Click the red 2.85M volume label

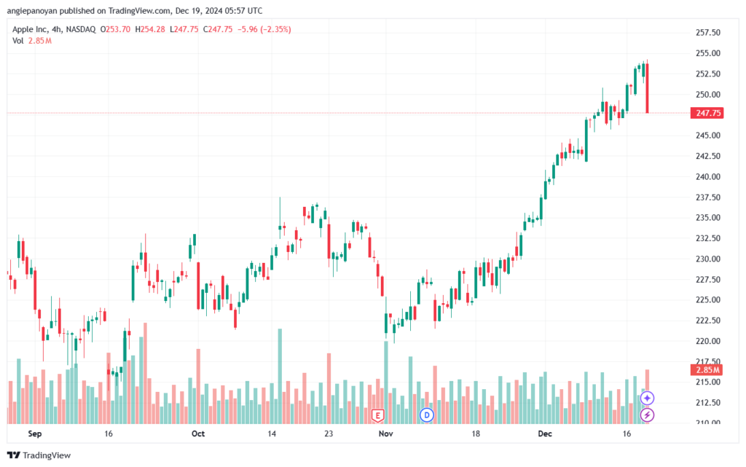click(707, 370)
